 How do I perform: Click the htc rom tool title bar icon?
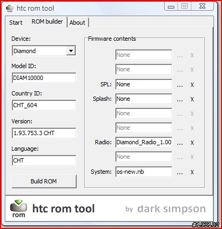tap(10, 8)
